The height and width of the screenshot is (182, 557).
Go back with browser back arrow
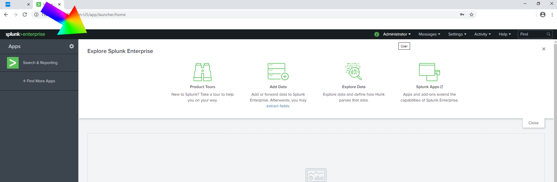click(6, 15)
